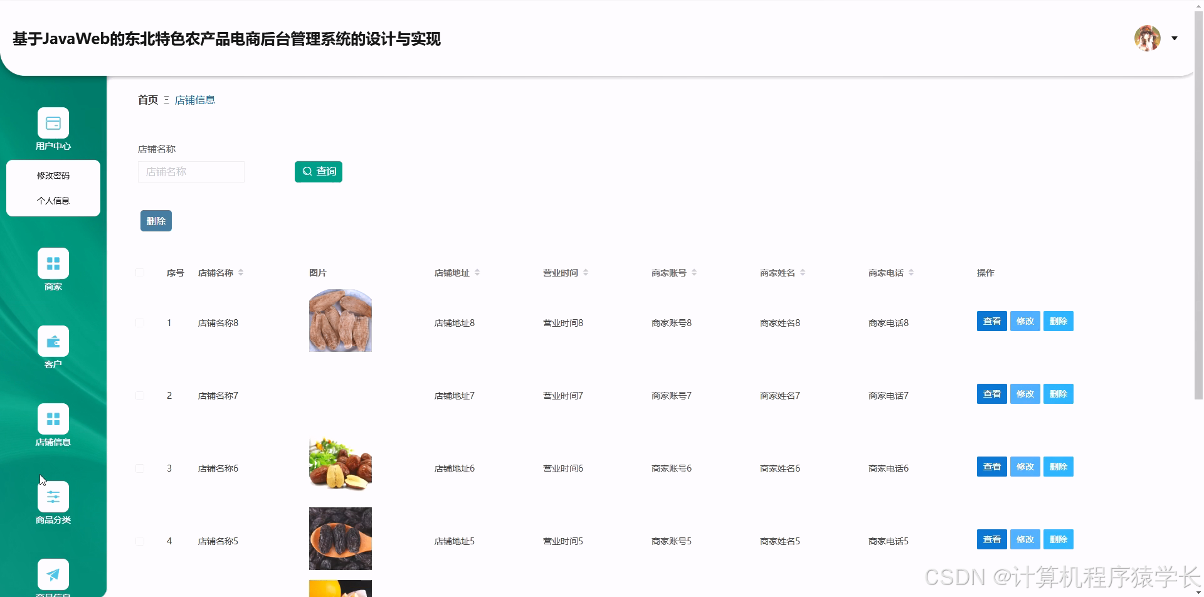
Task: Sort by 店铺地址 column
Action: (x=477, y=273)
